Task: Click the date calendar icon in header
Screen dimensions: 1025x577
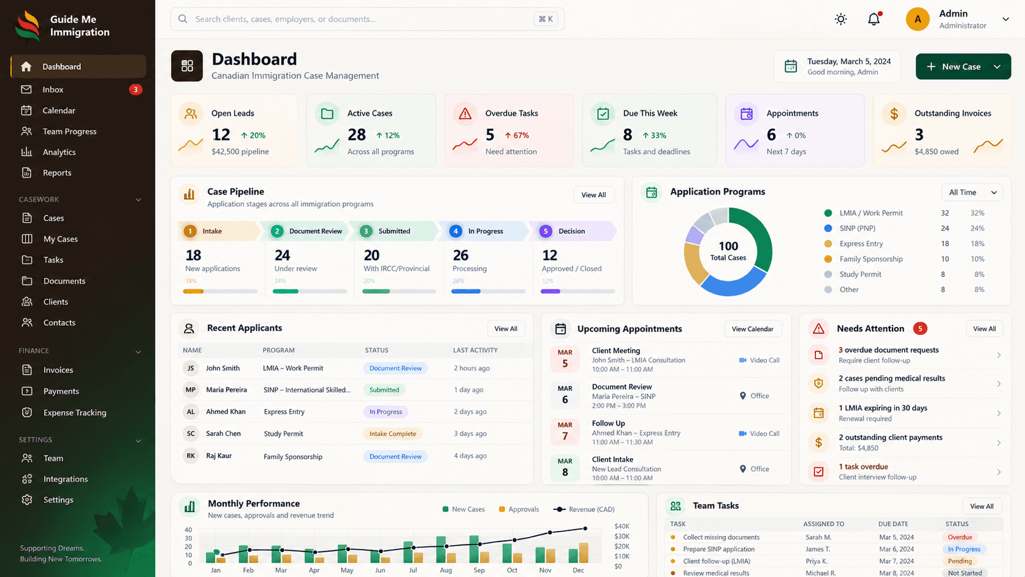Action: 791,66
